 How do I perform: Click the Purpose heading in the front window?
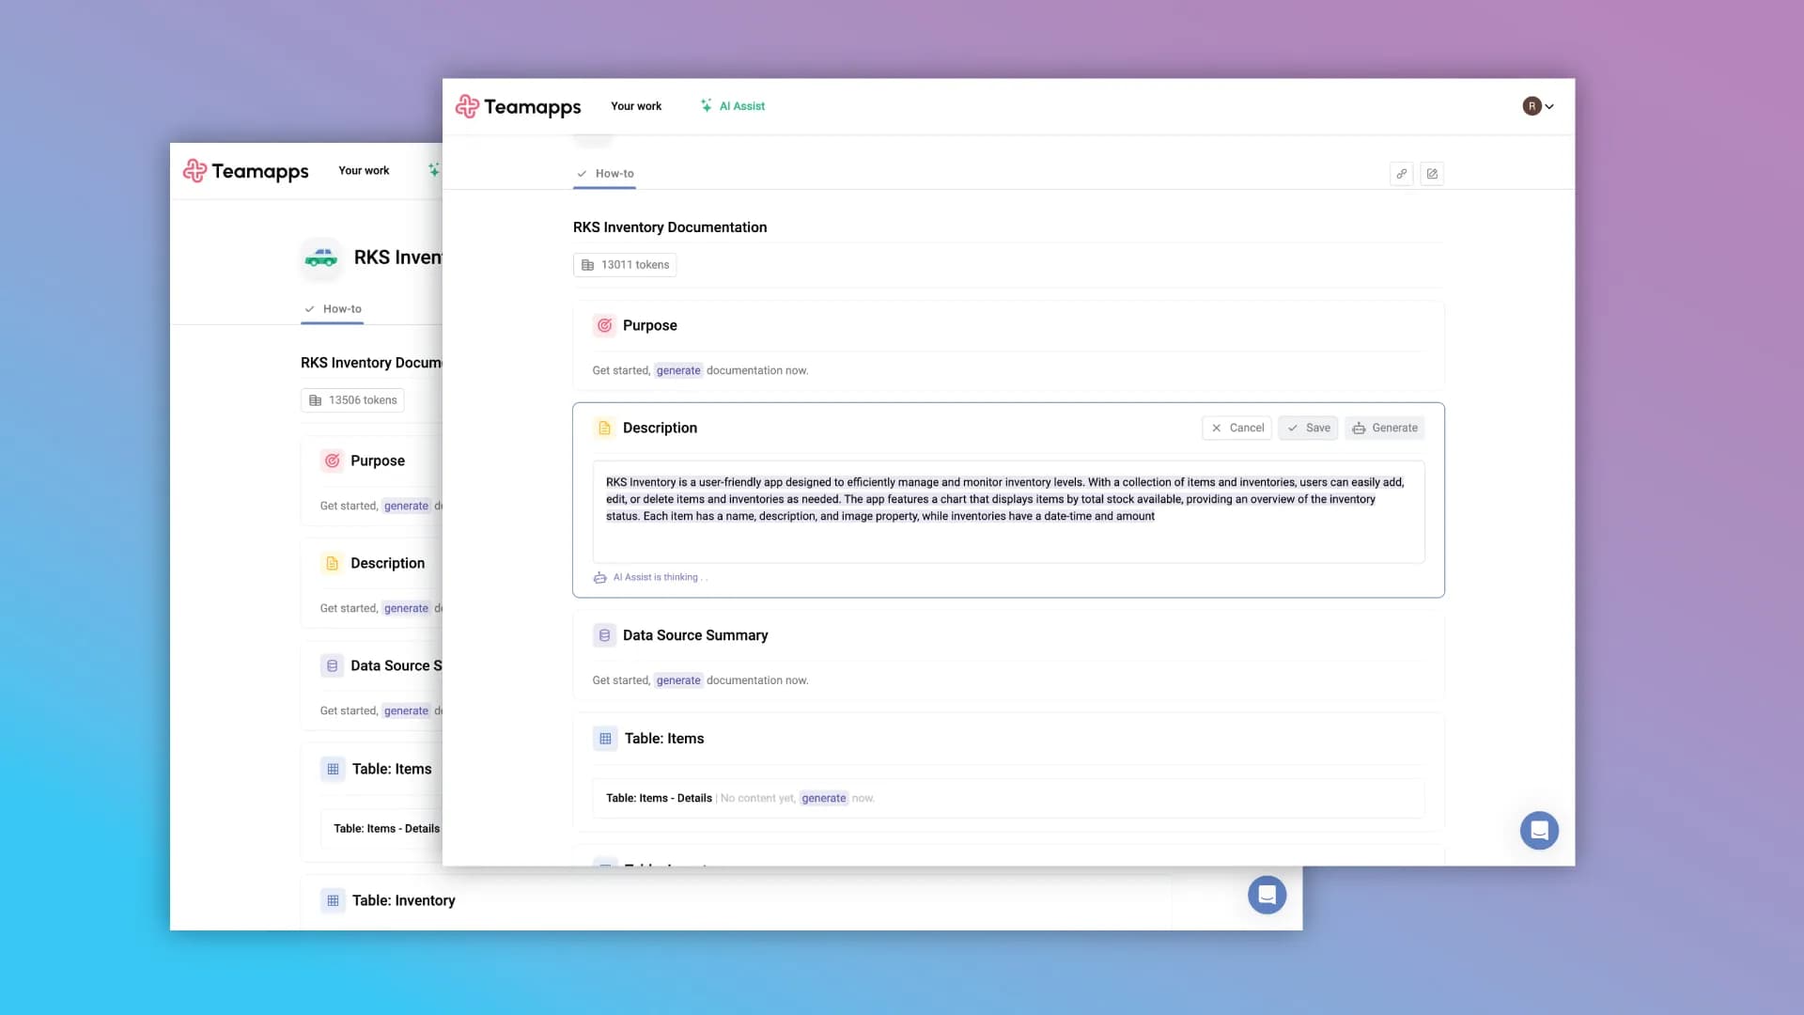[650, 325]
